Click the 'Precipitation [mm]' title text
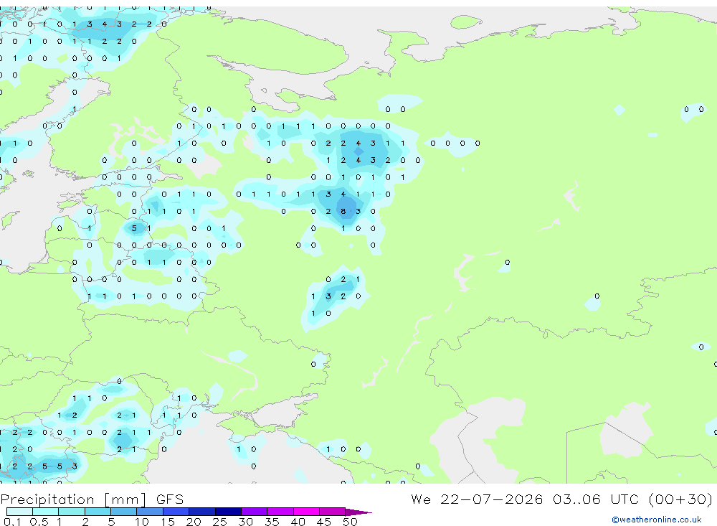717x526 pixels. pos(73,499)
